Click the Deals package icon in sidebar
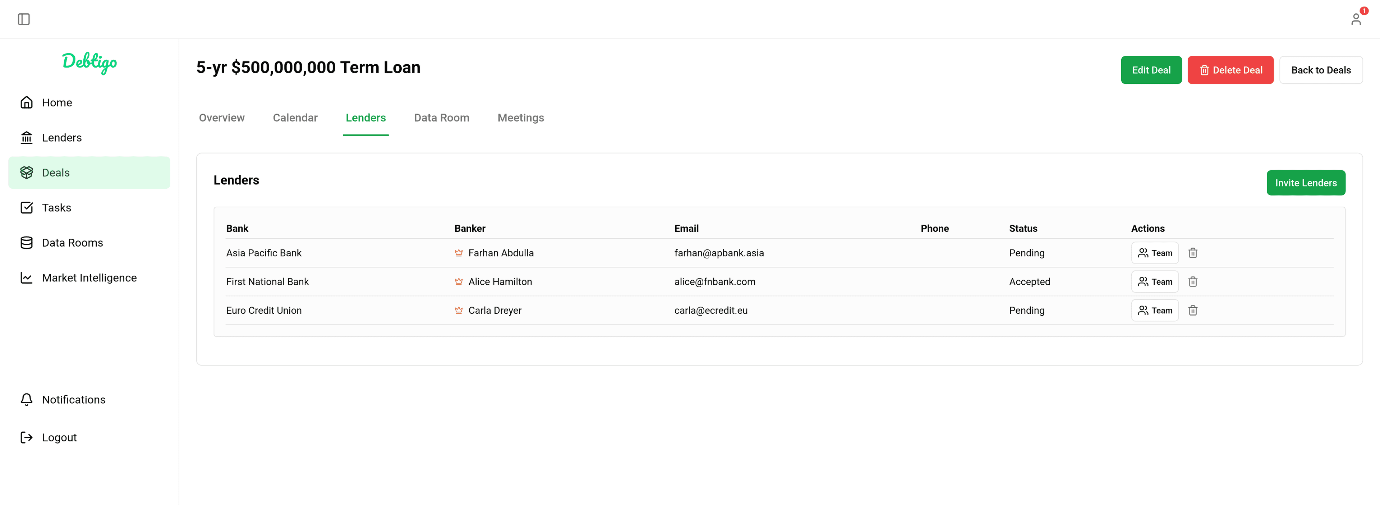 (27, 173)
